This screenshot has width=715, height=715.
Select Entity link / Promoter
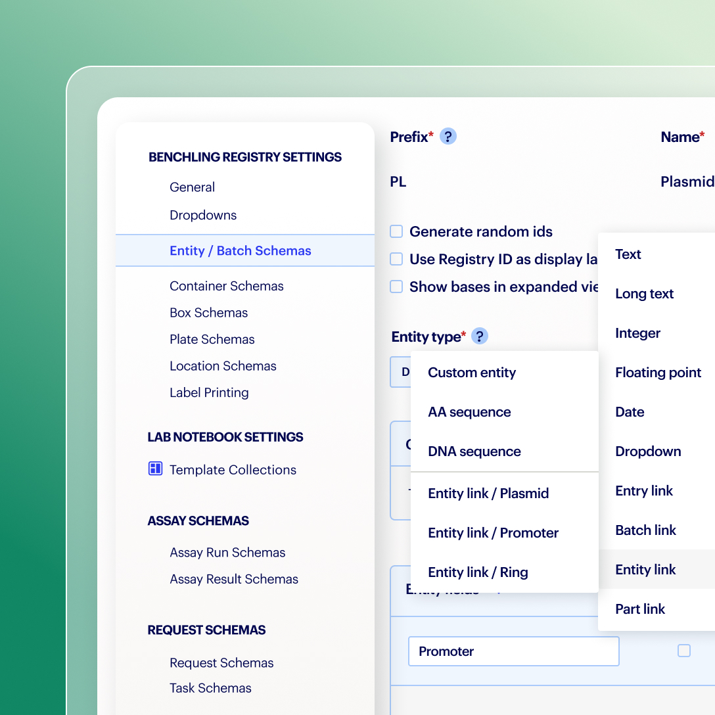(x=504, y=532)
